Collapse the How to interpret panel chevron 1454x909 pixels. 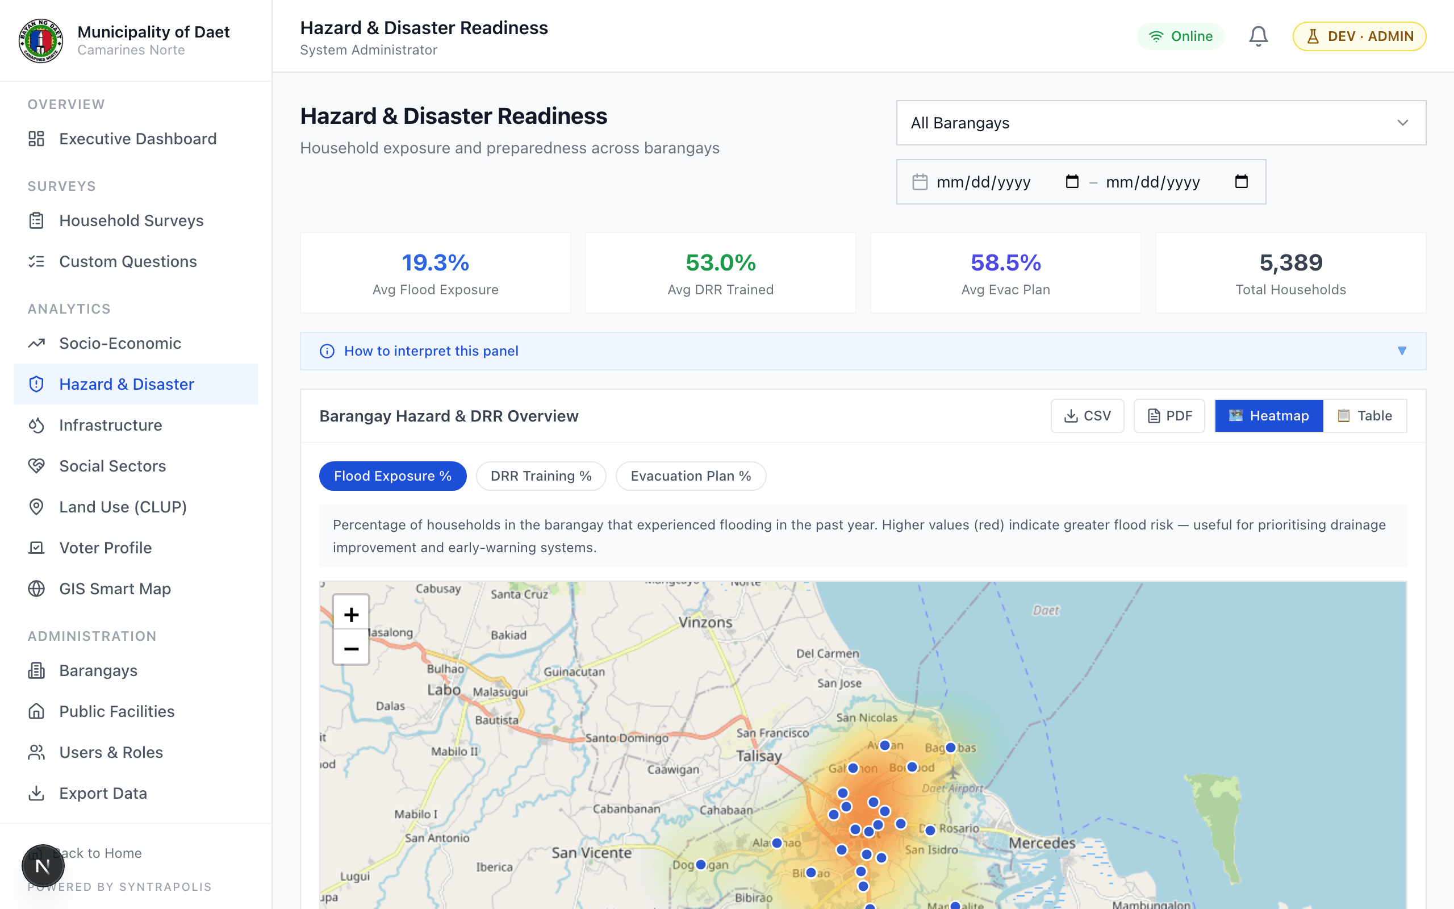point(1402,351)
